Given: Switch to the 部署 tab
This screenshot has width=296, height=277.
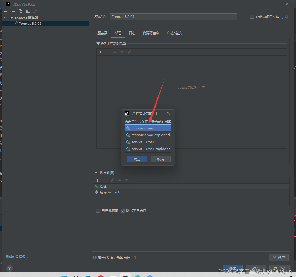Looking at the screenshot, I should (x=118, y=33).
